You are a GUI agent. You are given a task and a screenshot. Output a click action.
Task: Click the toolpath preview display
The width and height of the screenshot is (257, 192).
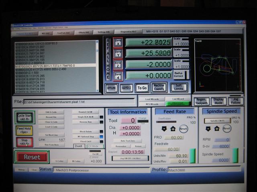click(218, 65)
